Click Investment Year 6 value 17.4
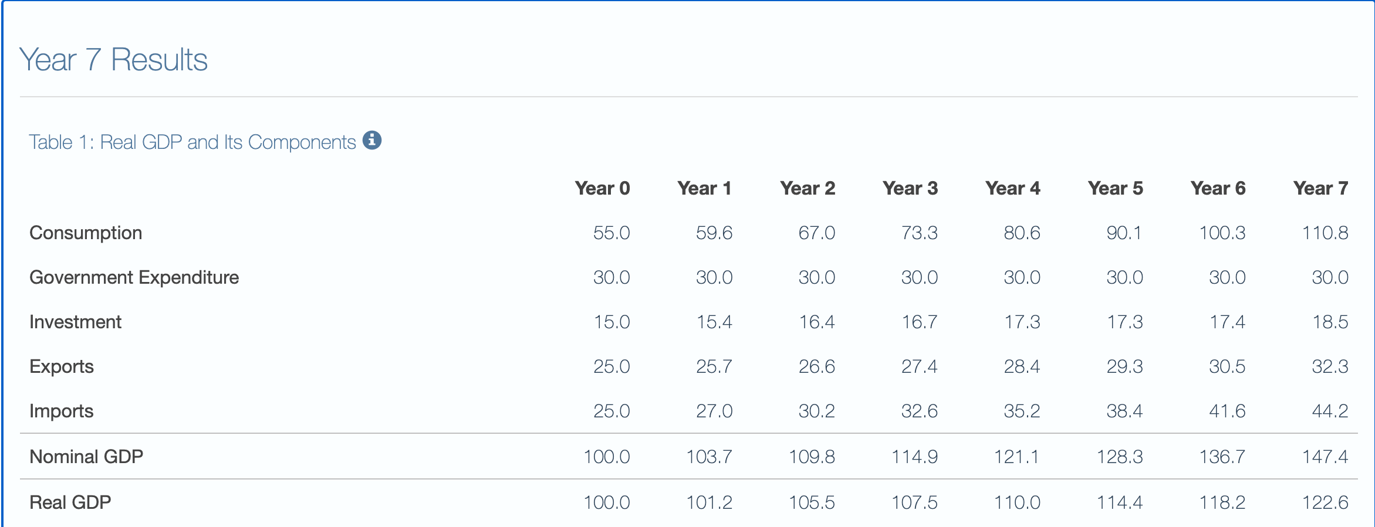The height and width of the screenshot is (527, 1375). click(x=1228, y=322)
